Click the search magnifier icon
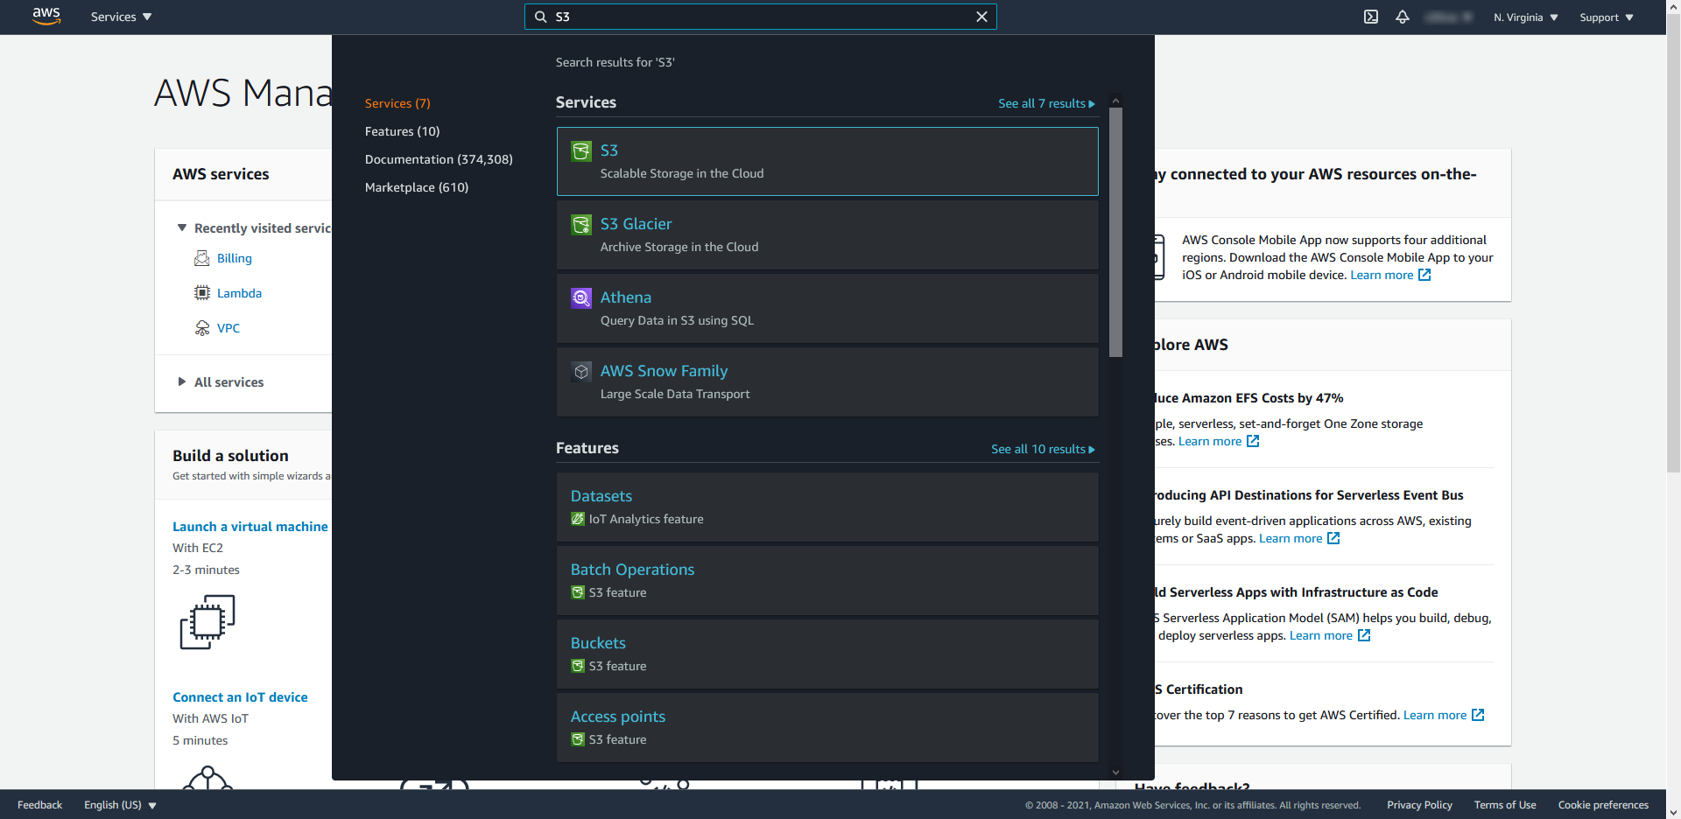Viewport: 1681px width, 819px height. point(541,17)
